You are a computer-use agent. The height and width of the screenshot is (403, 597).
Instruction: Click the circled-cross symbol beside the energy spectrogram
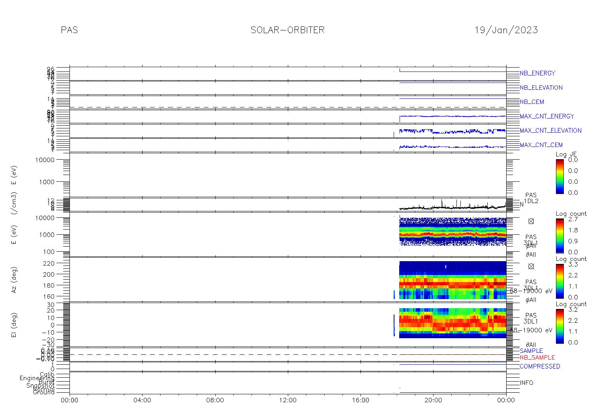pos(531,221)
